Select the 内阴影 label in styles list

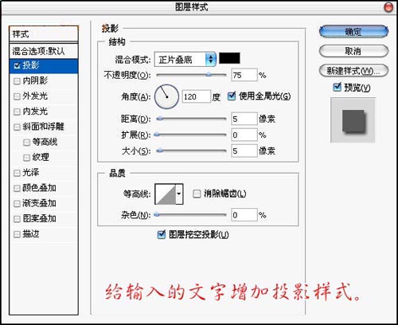point(35,80)
